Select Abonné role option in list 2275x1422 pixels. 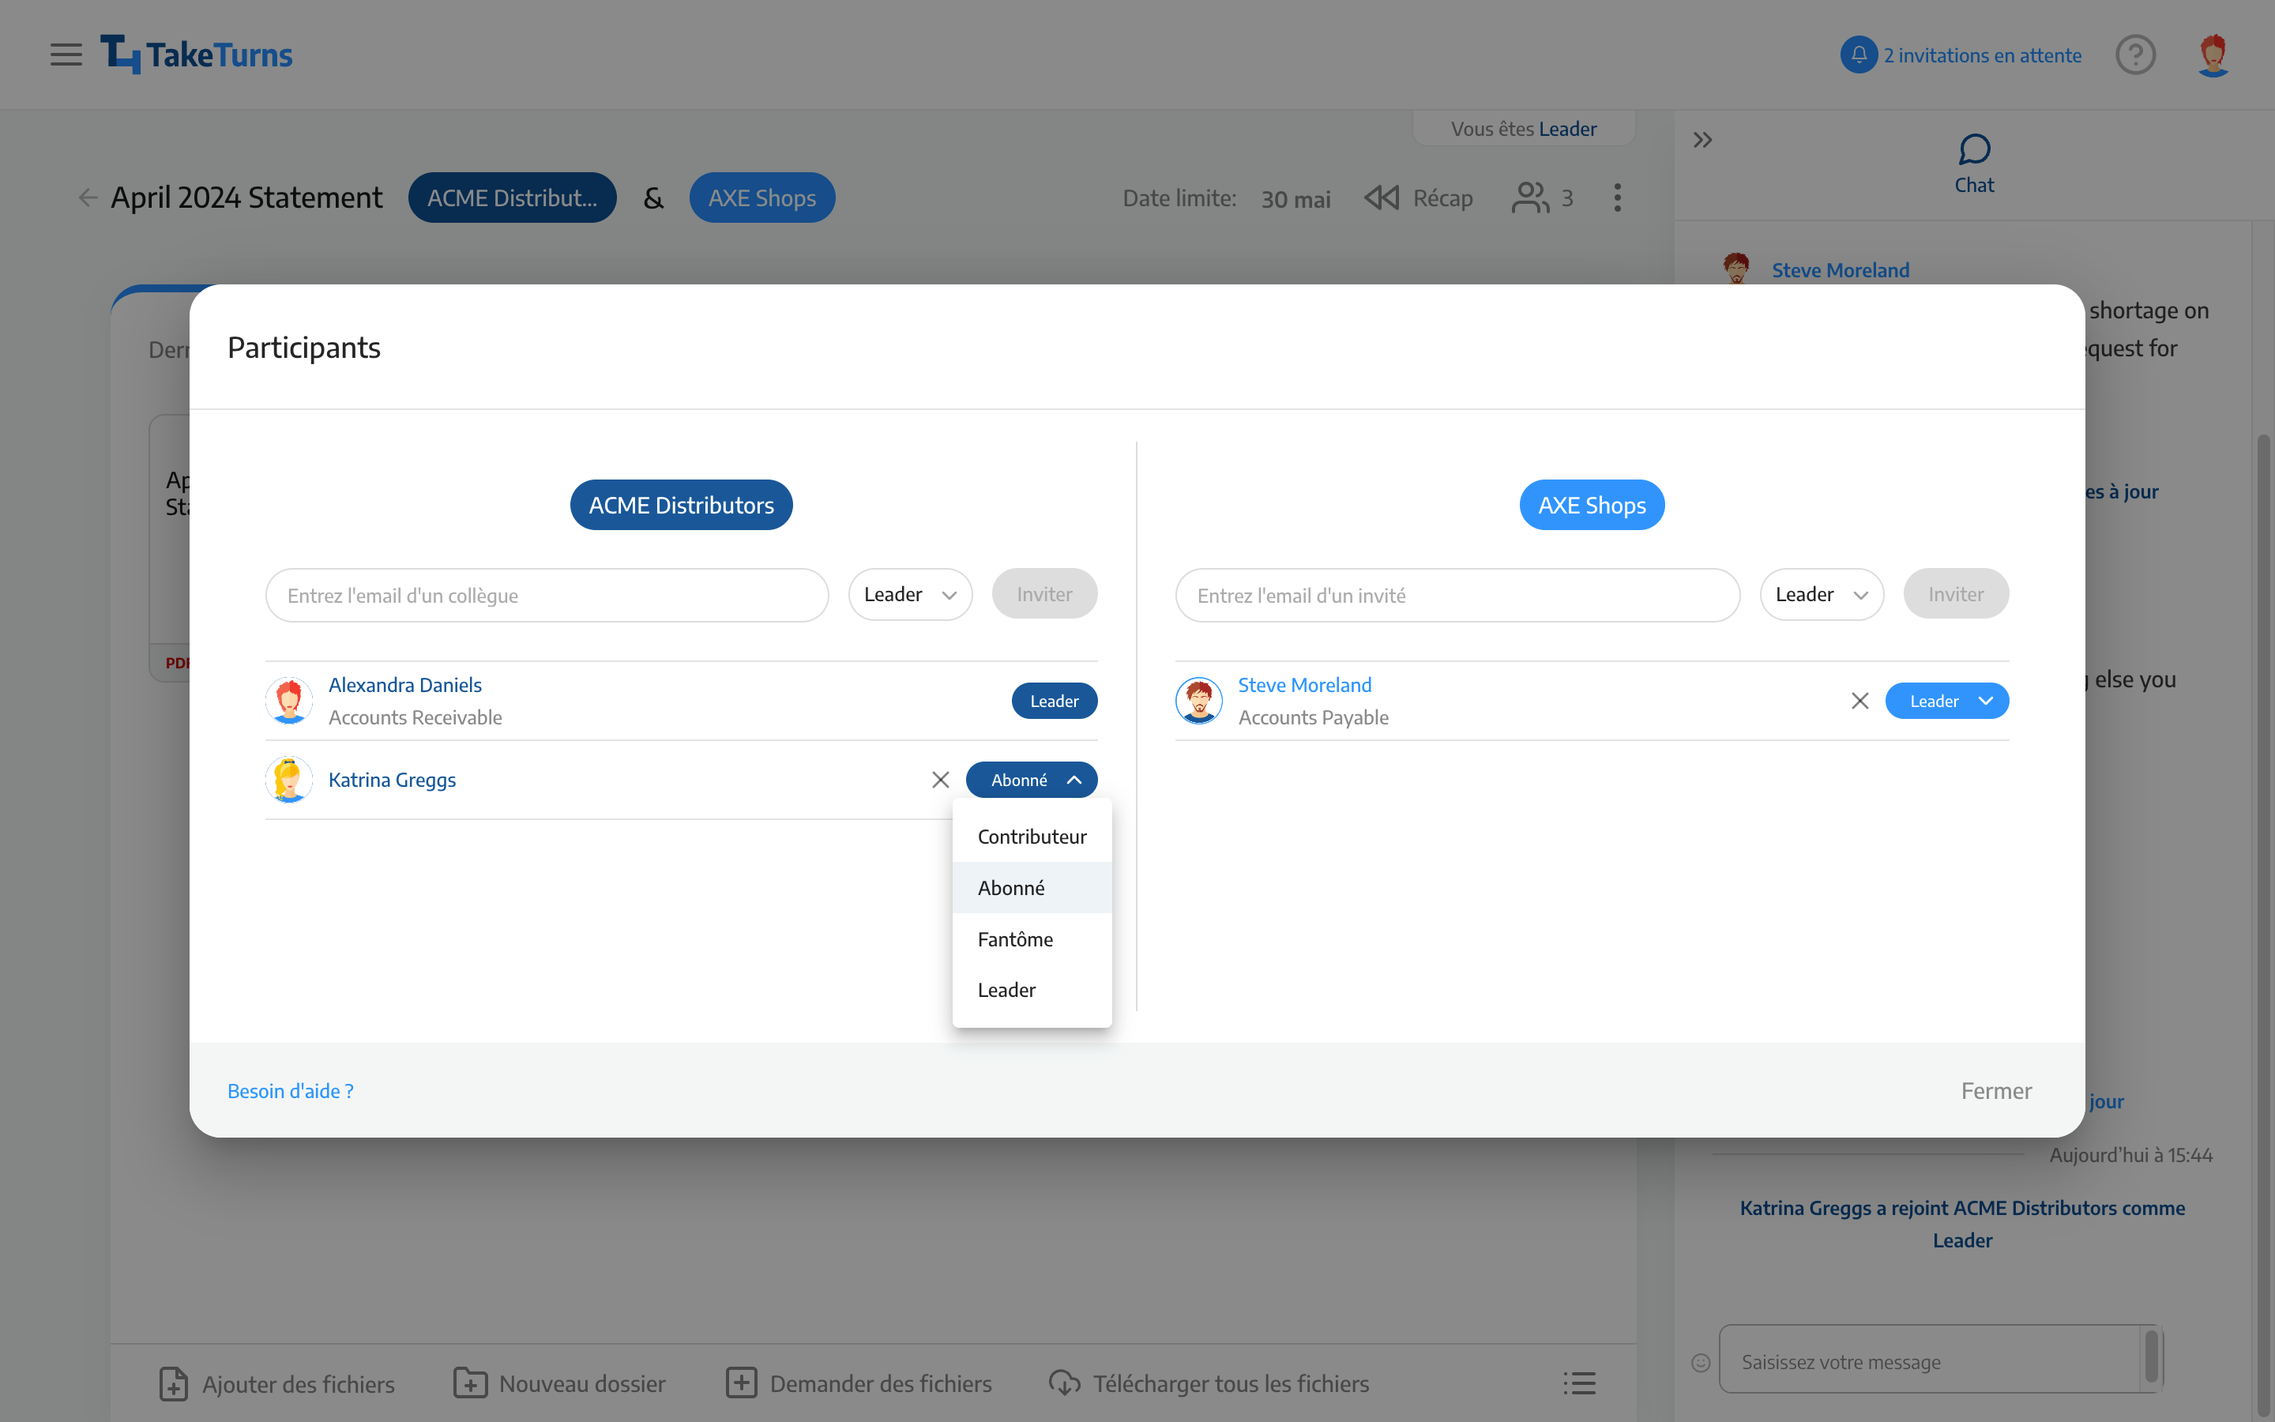pos(1032,888)
